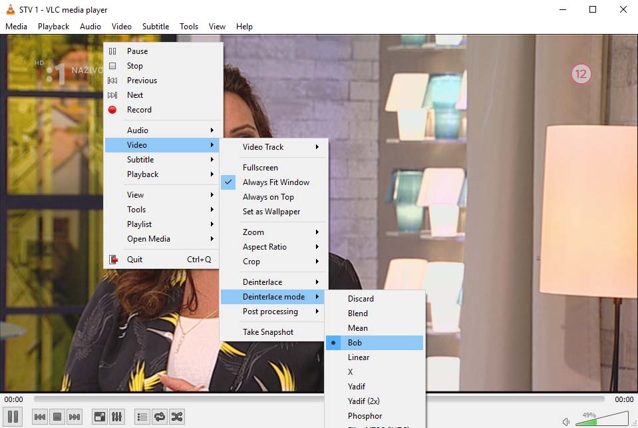
Task: Click the playback seek bar
Action: [319, 399]
